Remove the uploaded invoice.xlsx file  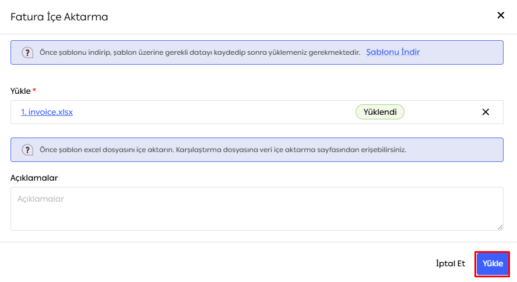tap(486, 112)
